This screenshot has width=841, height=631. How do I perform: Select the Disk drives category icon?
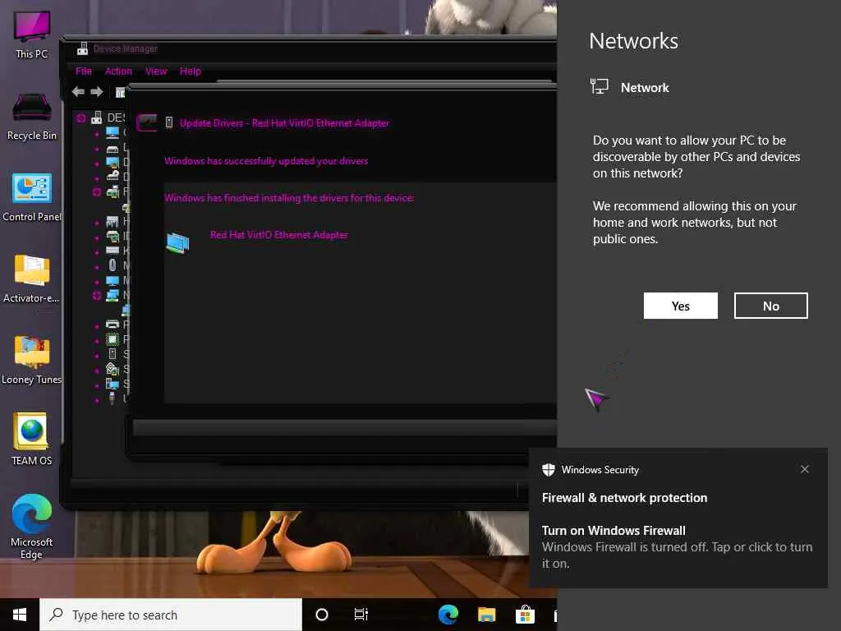(x=112, y=148)
